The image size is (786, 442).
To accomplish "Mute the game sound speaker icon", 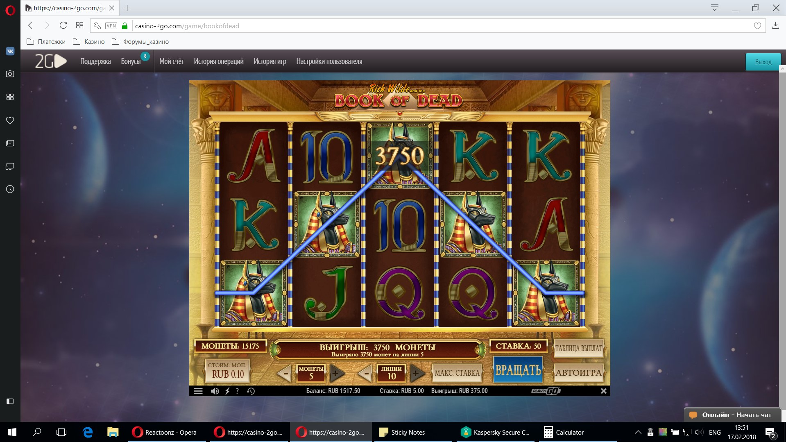I will (x=215, y=391).
